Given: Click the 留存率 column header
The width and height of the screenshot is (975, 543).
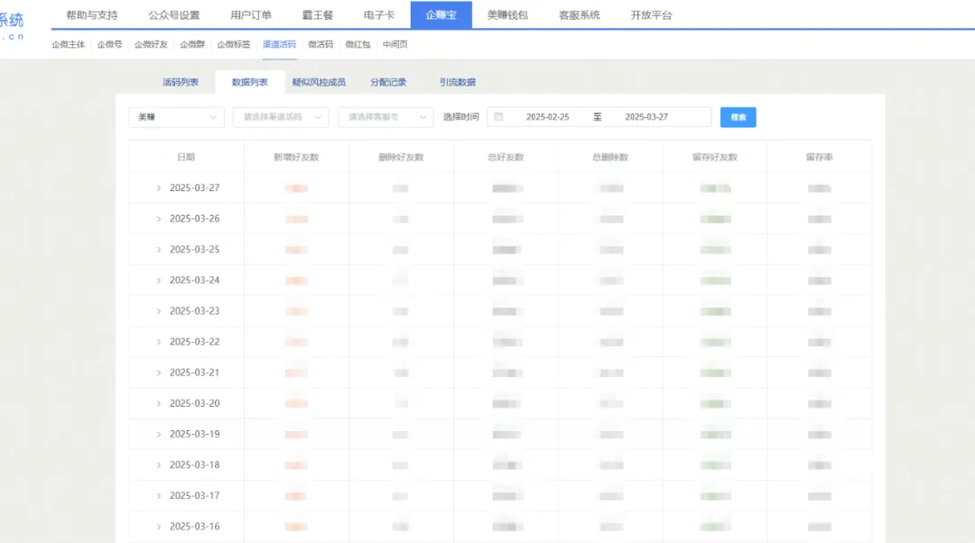Looking at the screenshot, I should pos(819,157).
